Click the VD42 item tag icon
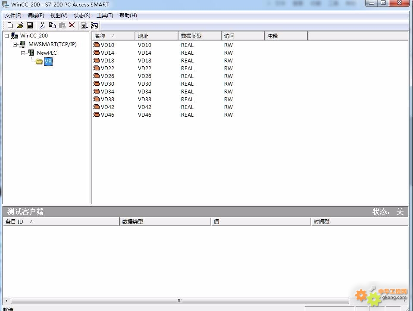413x311 pixels. point(97,107)
